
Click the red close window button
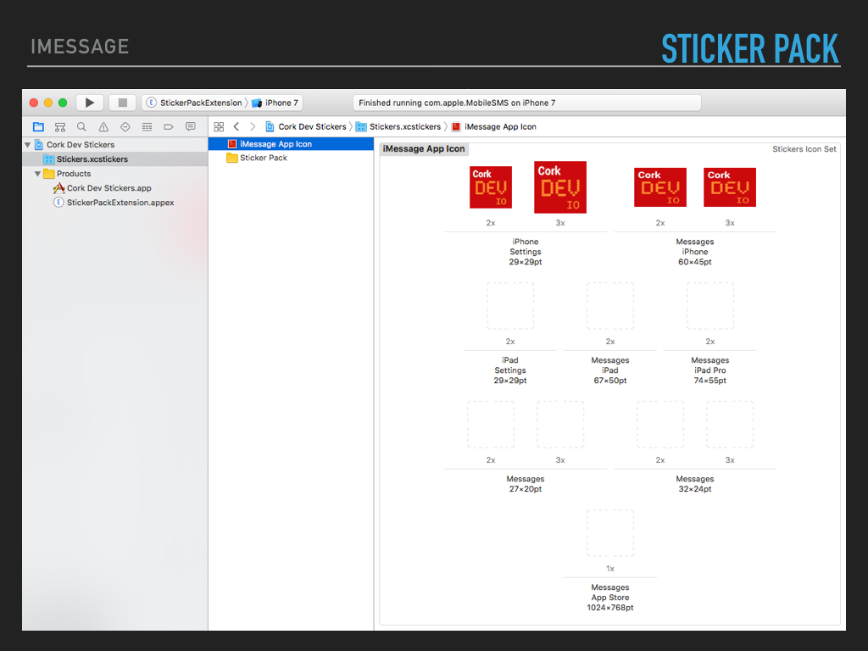point(34,103)
